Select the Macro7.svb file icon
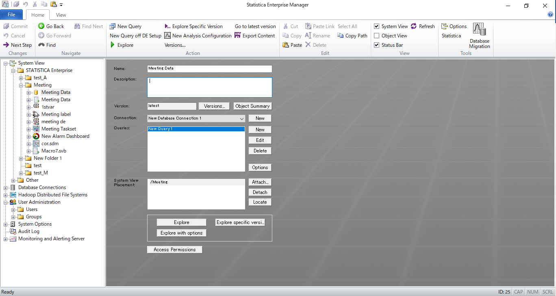Viewport: 556px width, 296px height. (x=36, y=150)
